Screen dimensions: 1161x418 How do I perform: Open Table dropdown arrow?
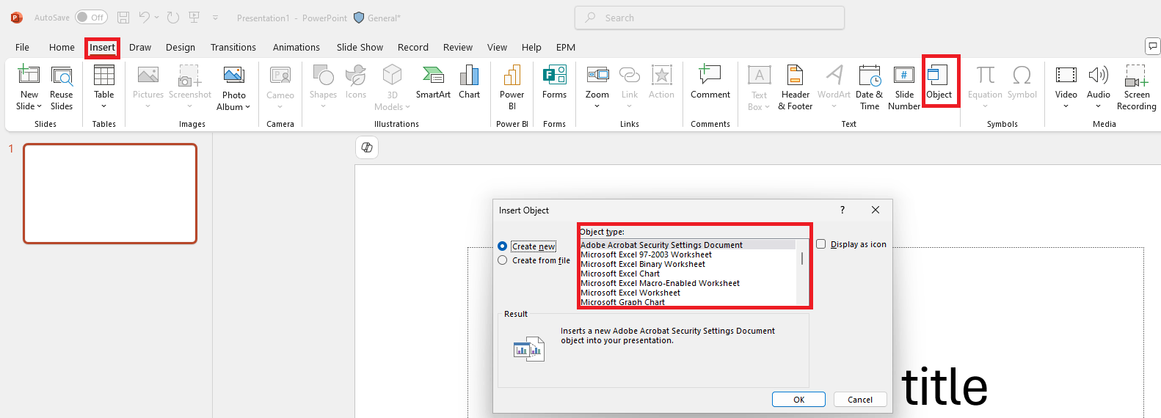104,106
